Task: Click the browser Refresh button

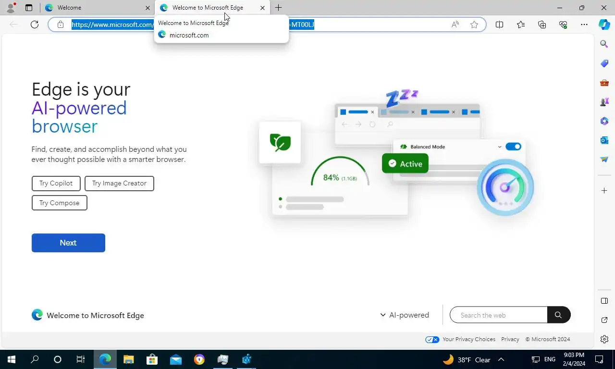Action: 35,25
